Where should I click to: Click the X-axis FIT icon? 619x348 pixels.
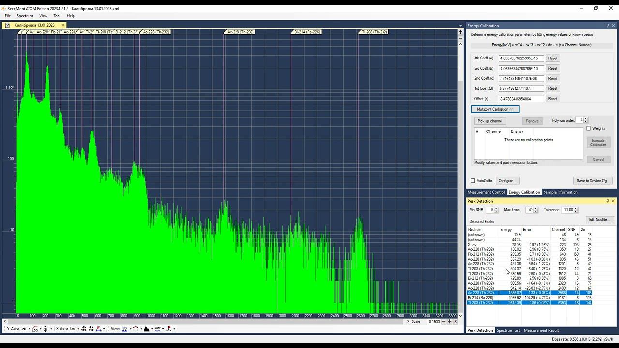pos(91,329)
